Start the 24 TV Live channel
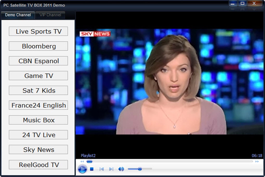265x177 pixels. [x=38, y=135]
